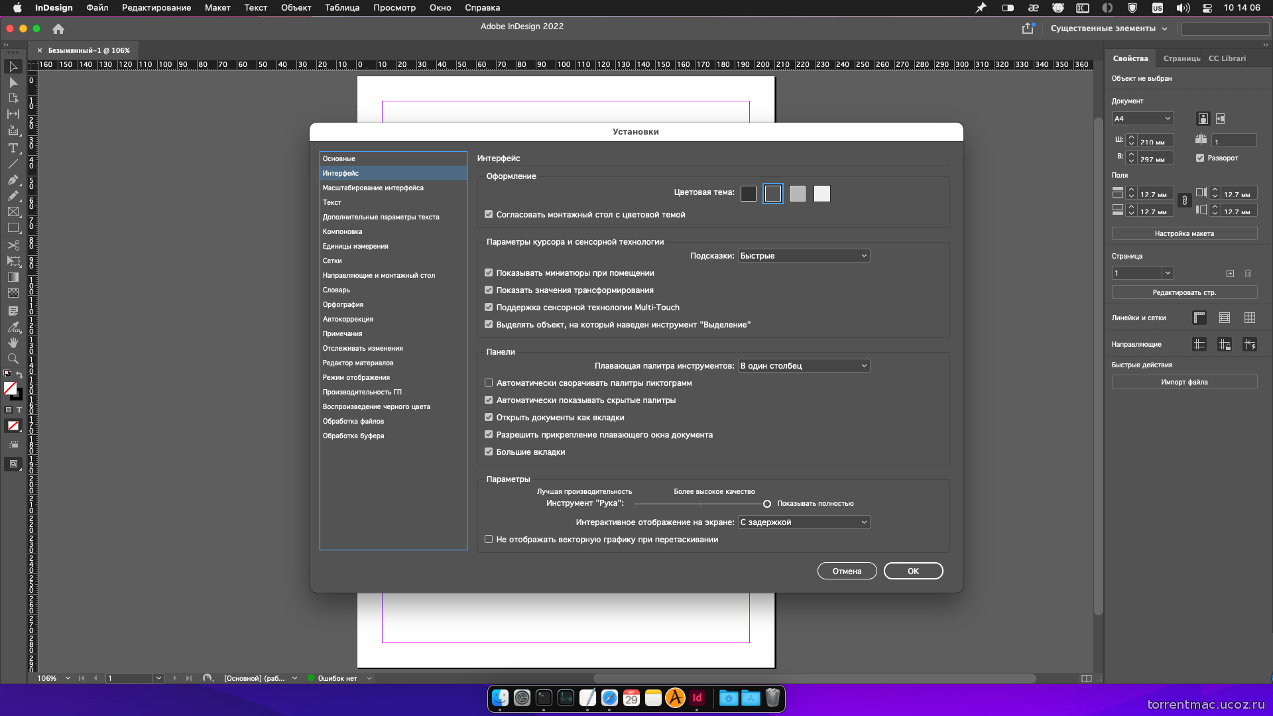Open workspace 'Существенные элементы' dropdown
The height and width of the screenshot is (716, 1273).
coord(1109,29)
